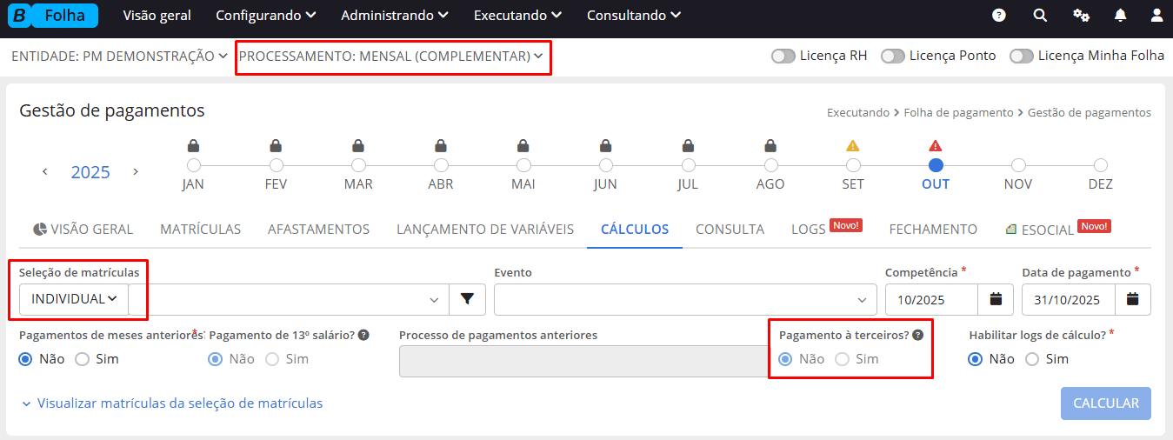
Task: Click the red warning icon above OUT
Action: [936, 145]
